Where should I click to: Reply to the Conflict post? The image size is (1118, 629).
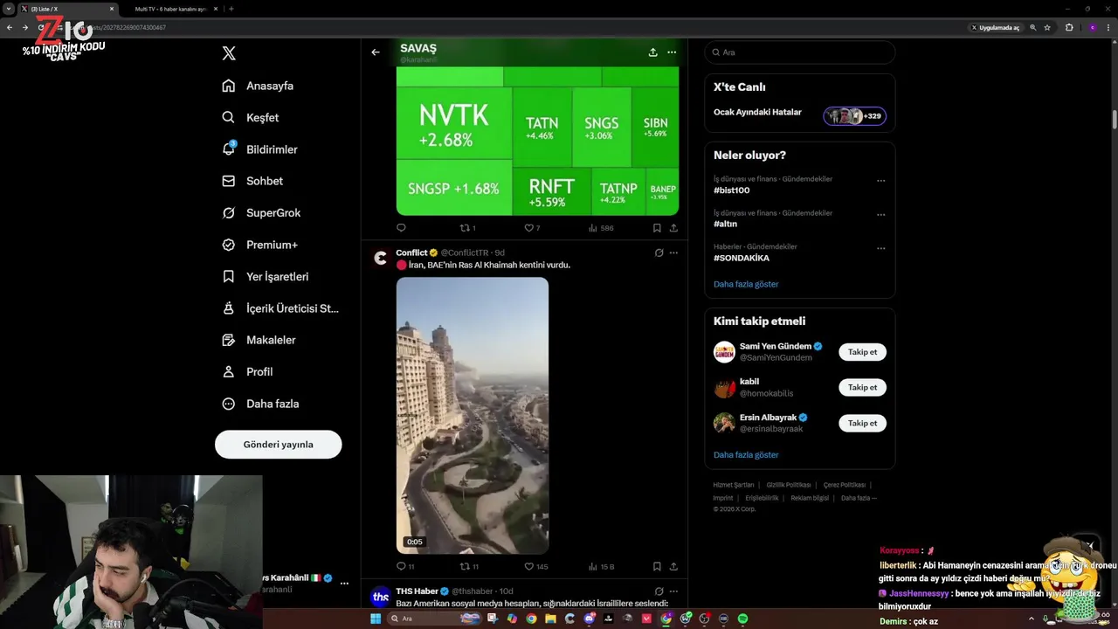tap(404, 566)
